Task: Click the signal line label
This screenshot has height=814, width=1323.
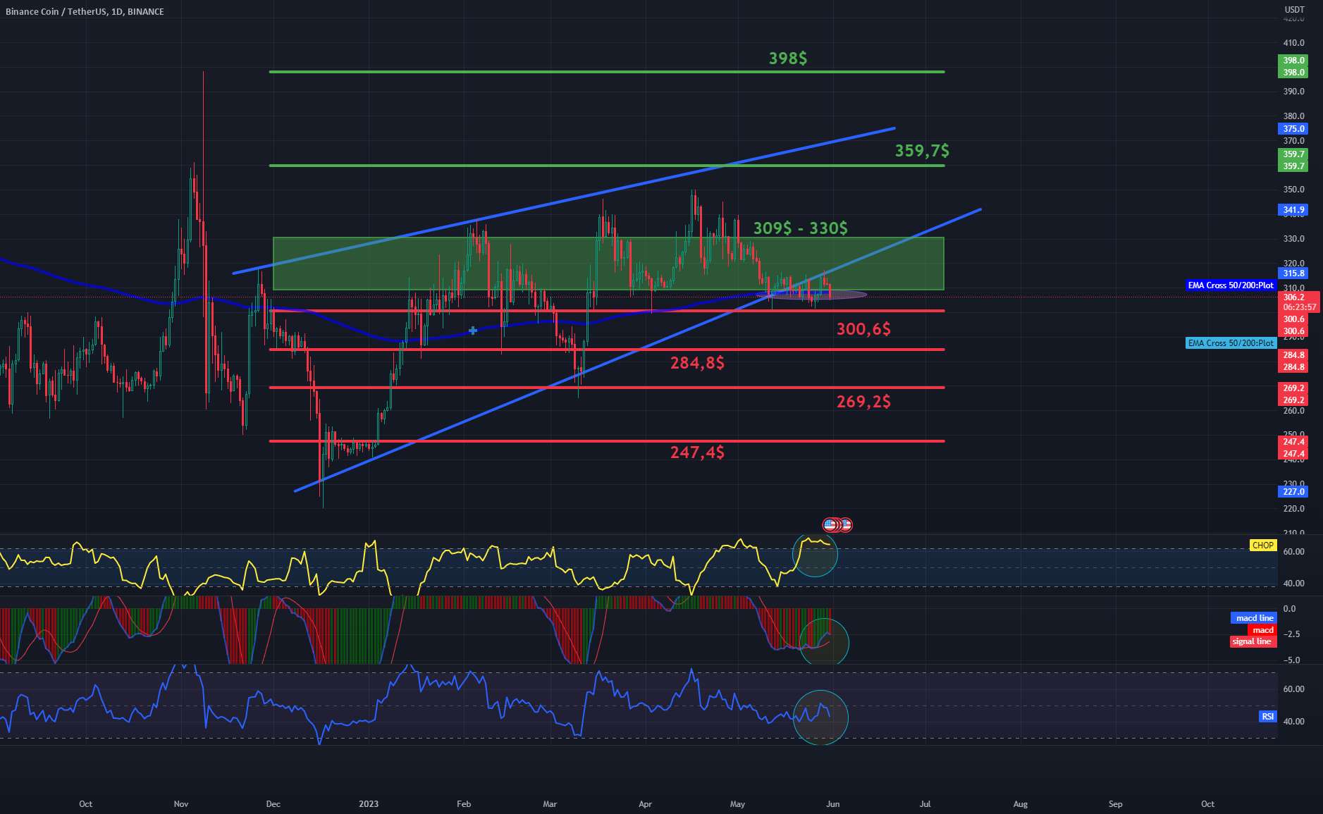Action: click(x=1253, y=641)
